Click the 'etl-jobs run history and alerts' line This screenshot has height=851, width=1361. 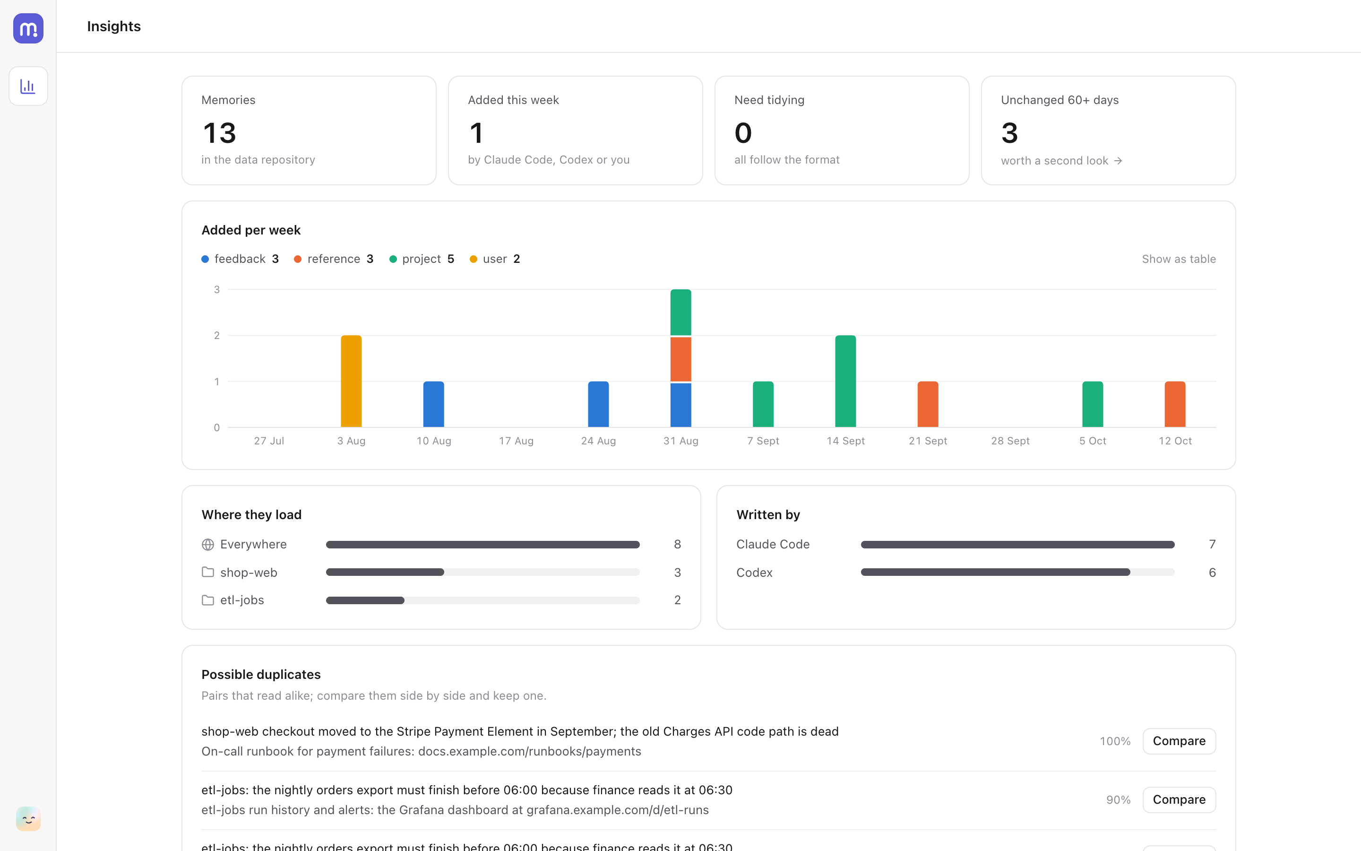point(455,810)
